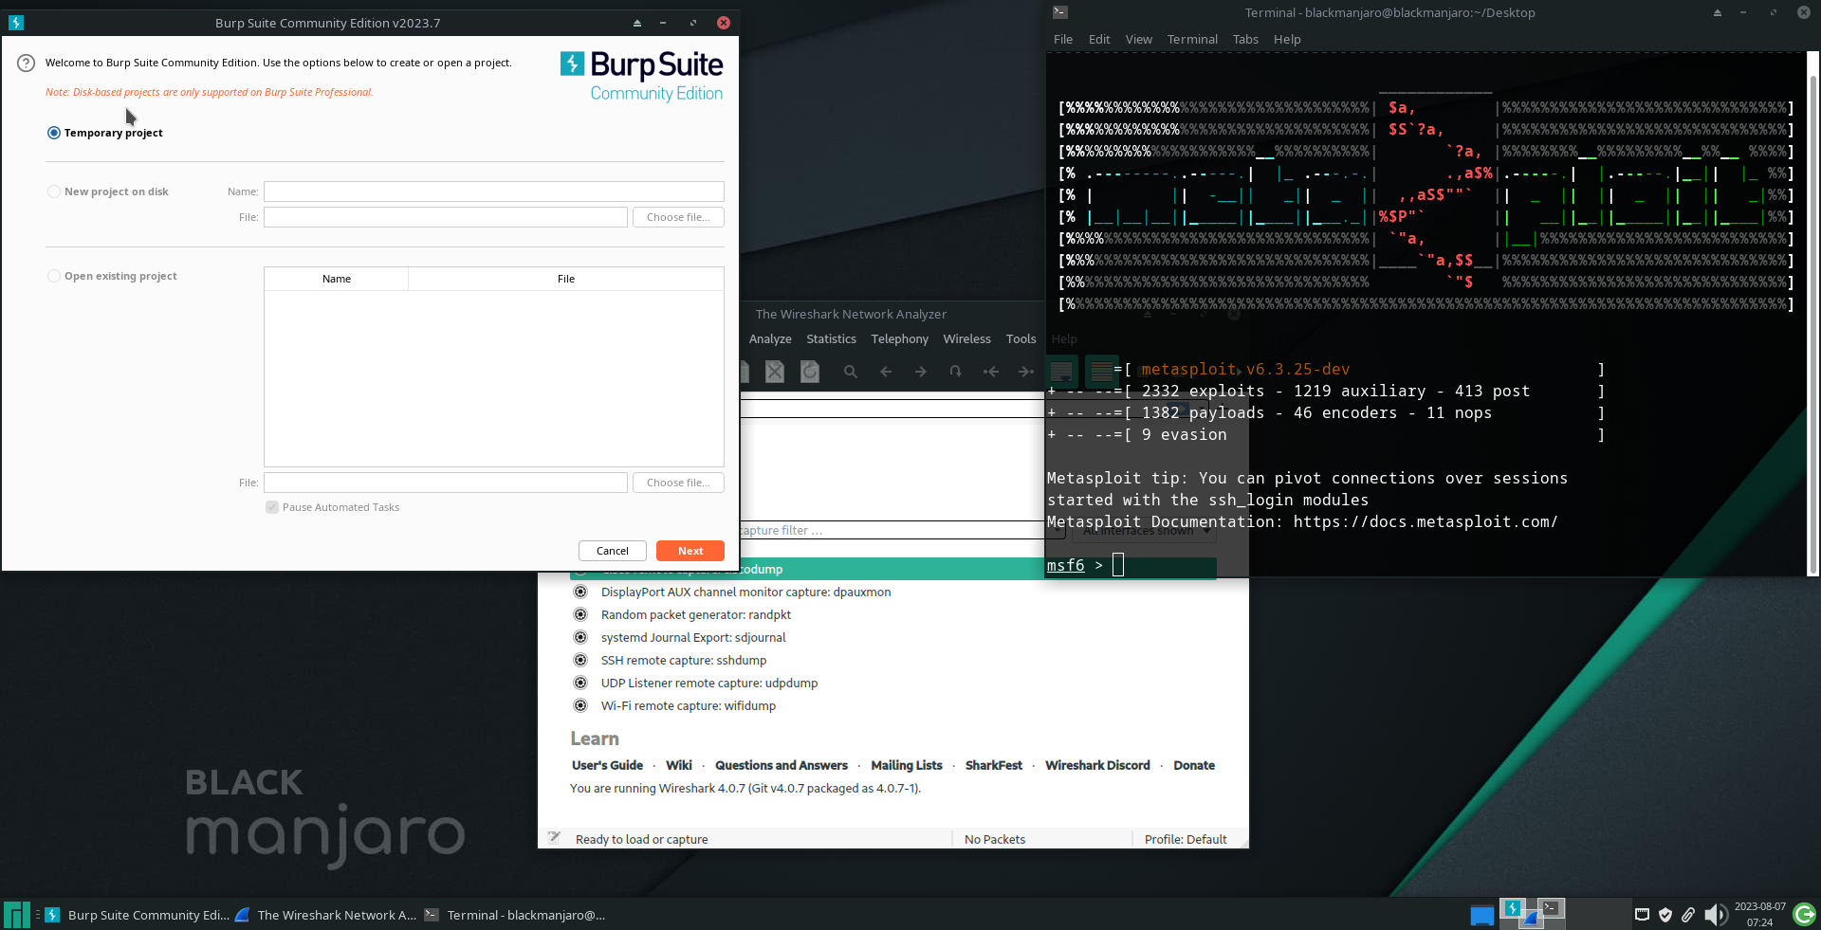The width and height of the screenshot is (1821, 930).
Task: Select UDP Listener remote capture udpdump interface
Action: (709, 683)
